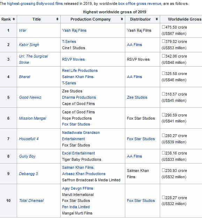The height and width of the screenshot is (219, 202).
Task: Open the Dharma Productions link
Action: (79, 97)
